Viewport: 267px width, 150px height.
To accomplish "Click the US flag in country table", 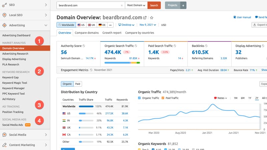I will (x=64, y=113).
